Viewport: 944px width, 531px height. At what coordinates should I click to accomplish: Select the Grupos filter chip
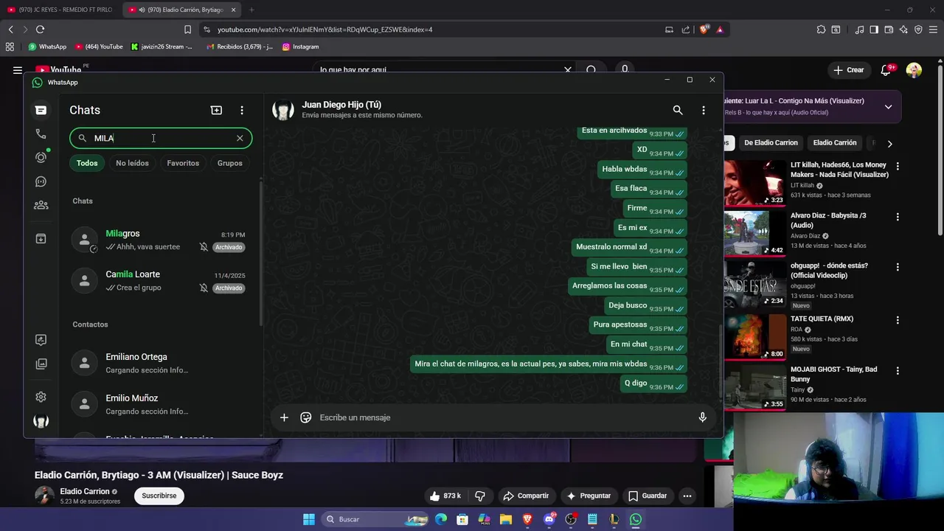tap(229, 163)
